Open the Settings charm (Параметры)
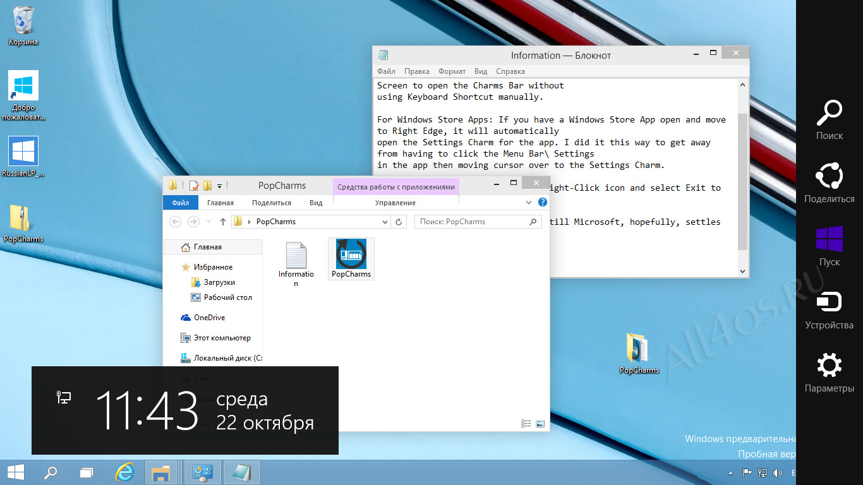This screenshot has height=485, width=863. pyautogui.click(x=829, y=373)
